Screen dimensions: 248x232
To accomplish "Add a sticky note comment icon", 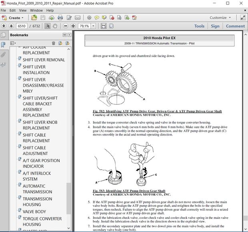I will point(97,18).
